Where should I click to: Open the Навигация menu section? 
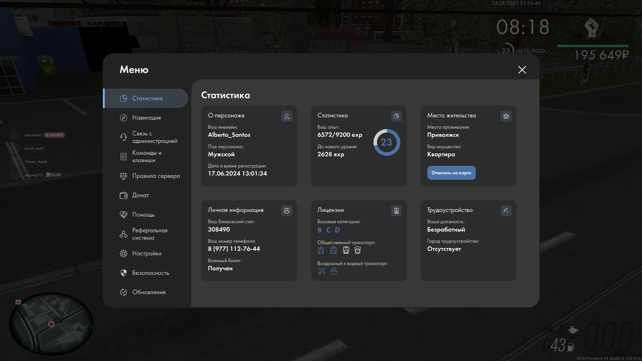click(x=146, y=118)
